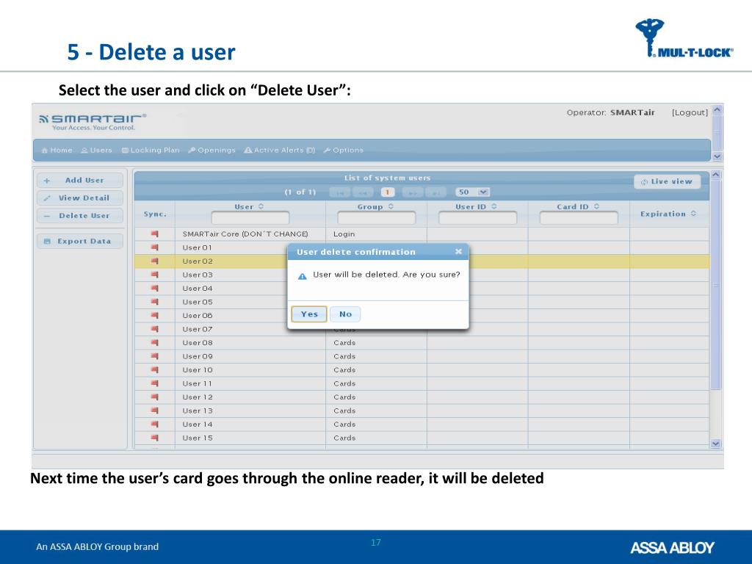The image size is (752, 564).
Task: Sort the list by Expiration arrows
Action: [x=693, y=214]
